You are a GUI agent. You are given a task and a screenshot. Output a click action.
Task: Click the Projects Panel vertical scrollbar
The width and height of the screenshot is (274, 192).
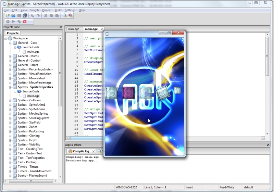60,73
